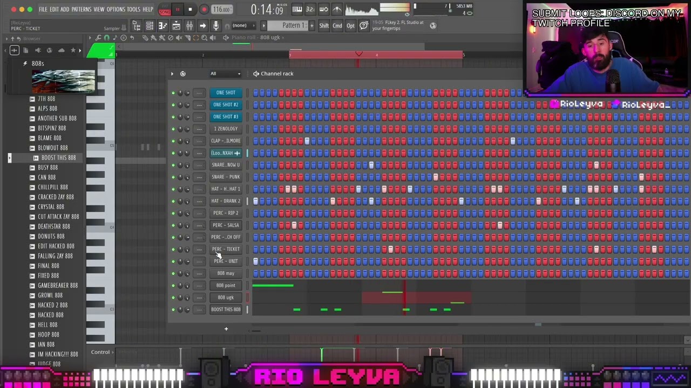Toggle PAT/SONG mode button
The width and height of the screenshot is (691, 388).
click(x=165, y=9)
